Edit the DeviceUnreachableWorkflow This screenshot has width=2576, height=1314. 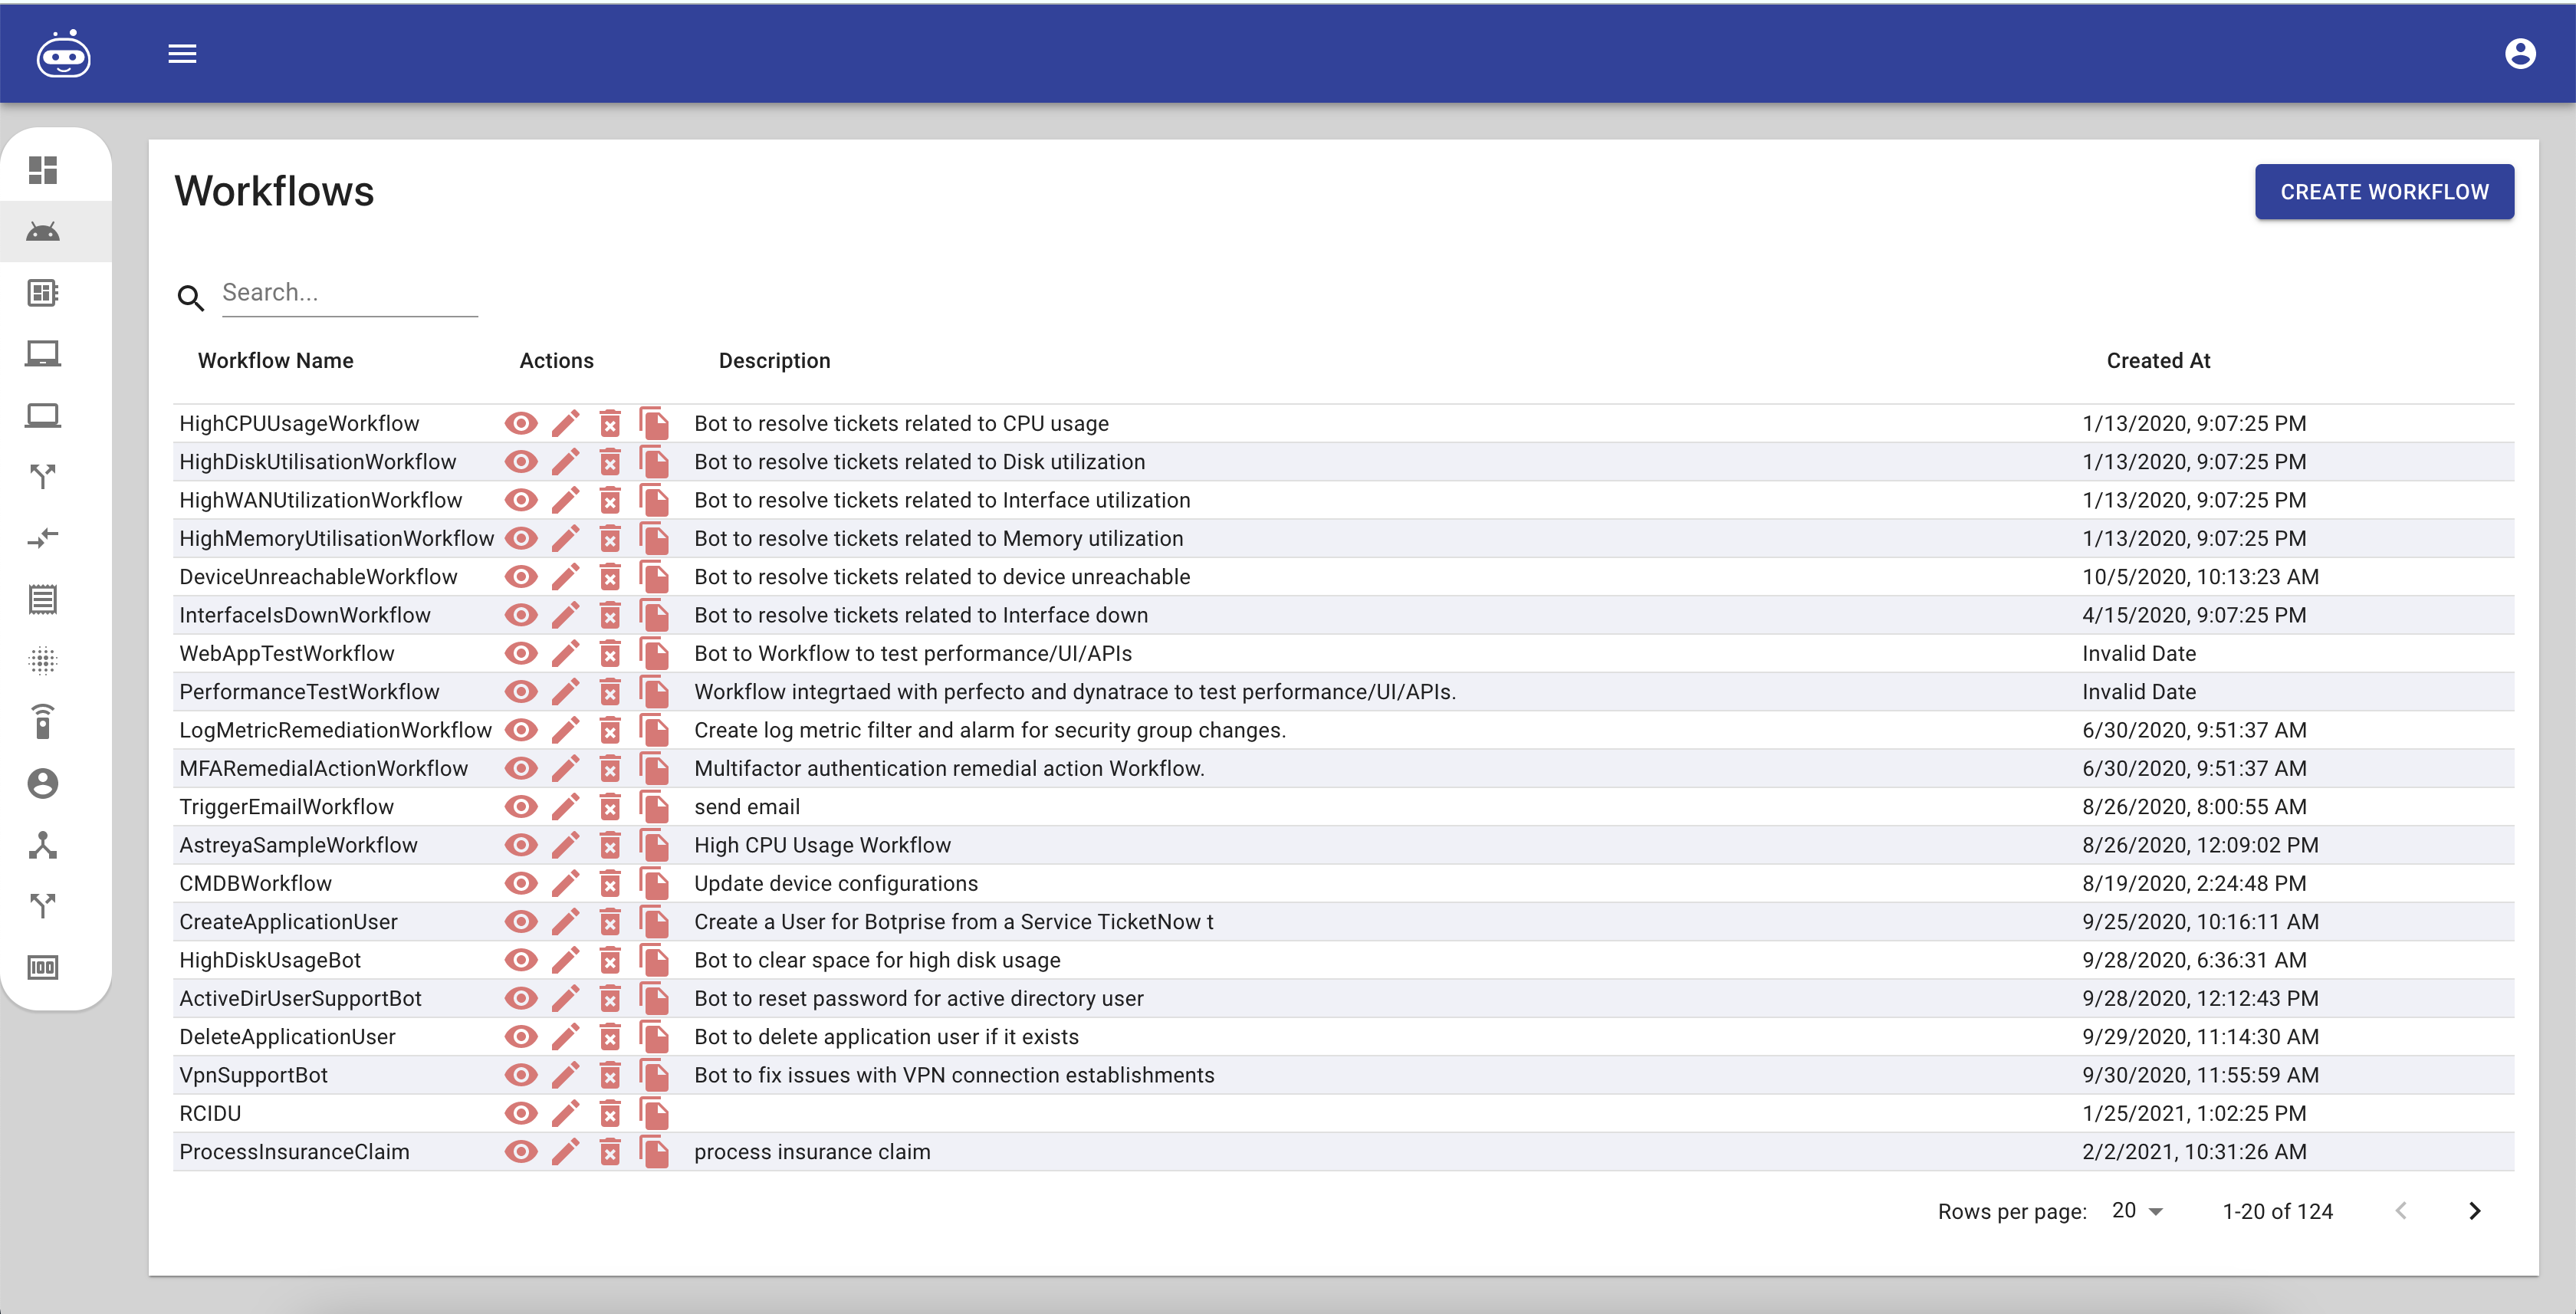[566, 576]
